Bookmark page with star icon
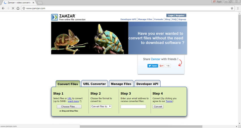The image size is (241, 128). tap(232, 8)
